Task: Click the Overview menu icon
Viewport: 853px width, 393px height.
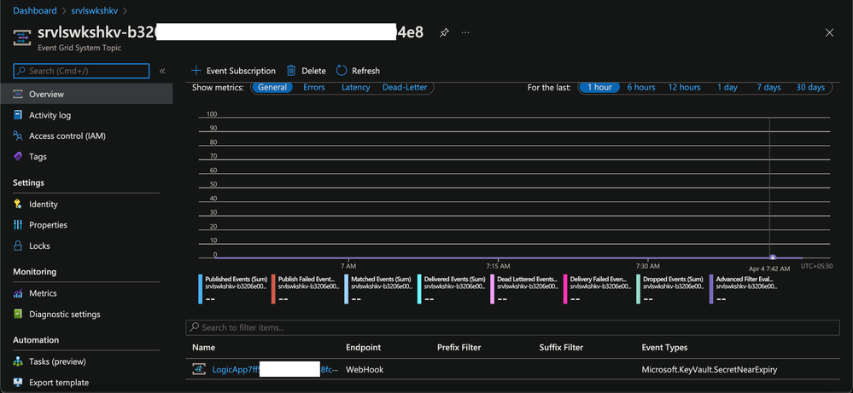Action: point(18,94)
